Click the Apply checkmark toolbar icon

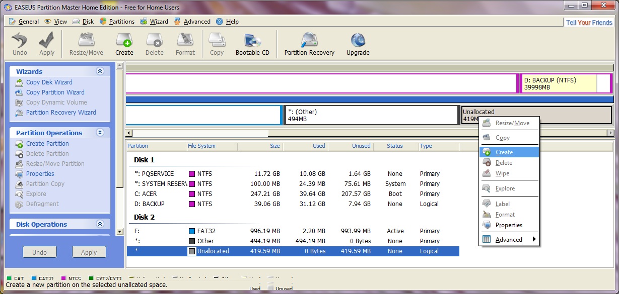(47, 44)
